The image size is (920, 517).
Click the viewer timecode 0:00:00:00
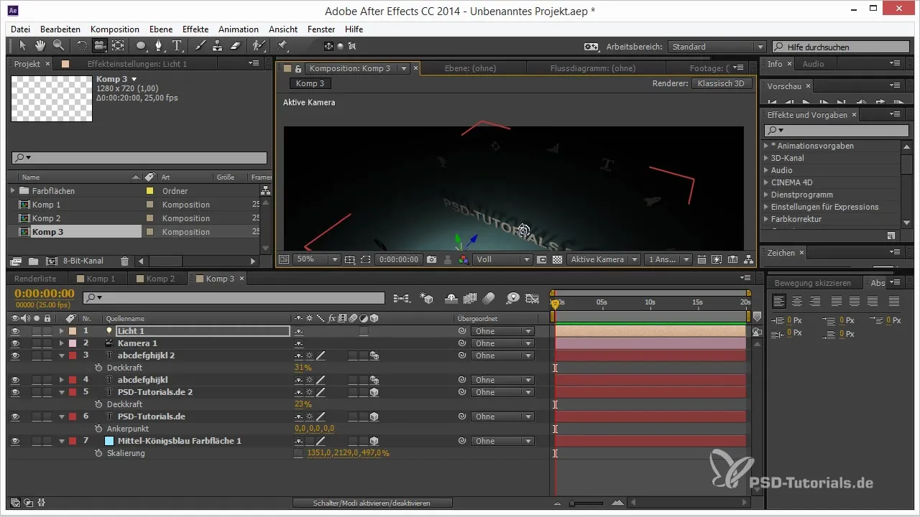(x=398, y=259)
